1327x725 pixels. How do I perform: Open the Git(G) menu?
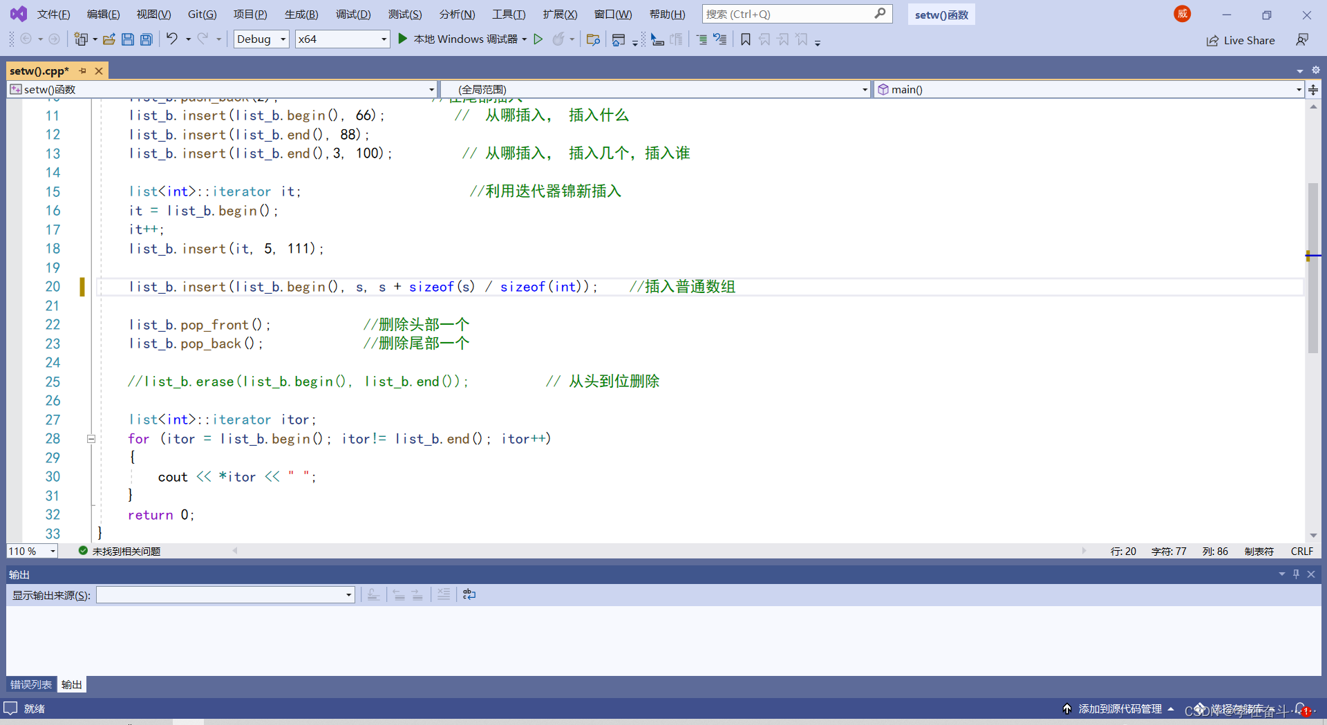(202, 14)
